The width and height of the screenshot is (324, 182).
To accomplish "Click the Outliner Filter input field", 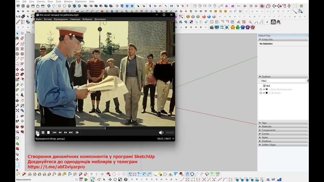I will (x=287, y=81).
